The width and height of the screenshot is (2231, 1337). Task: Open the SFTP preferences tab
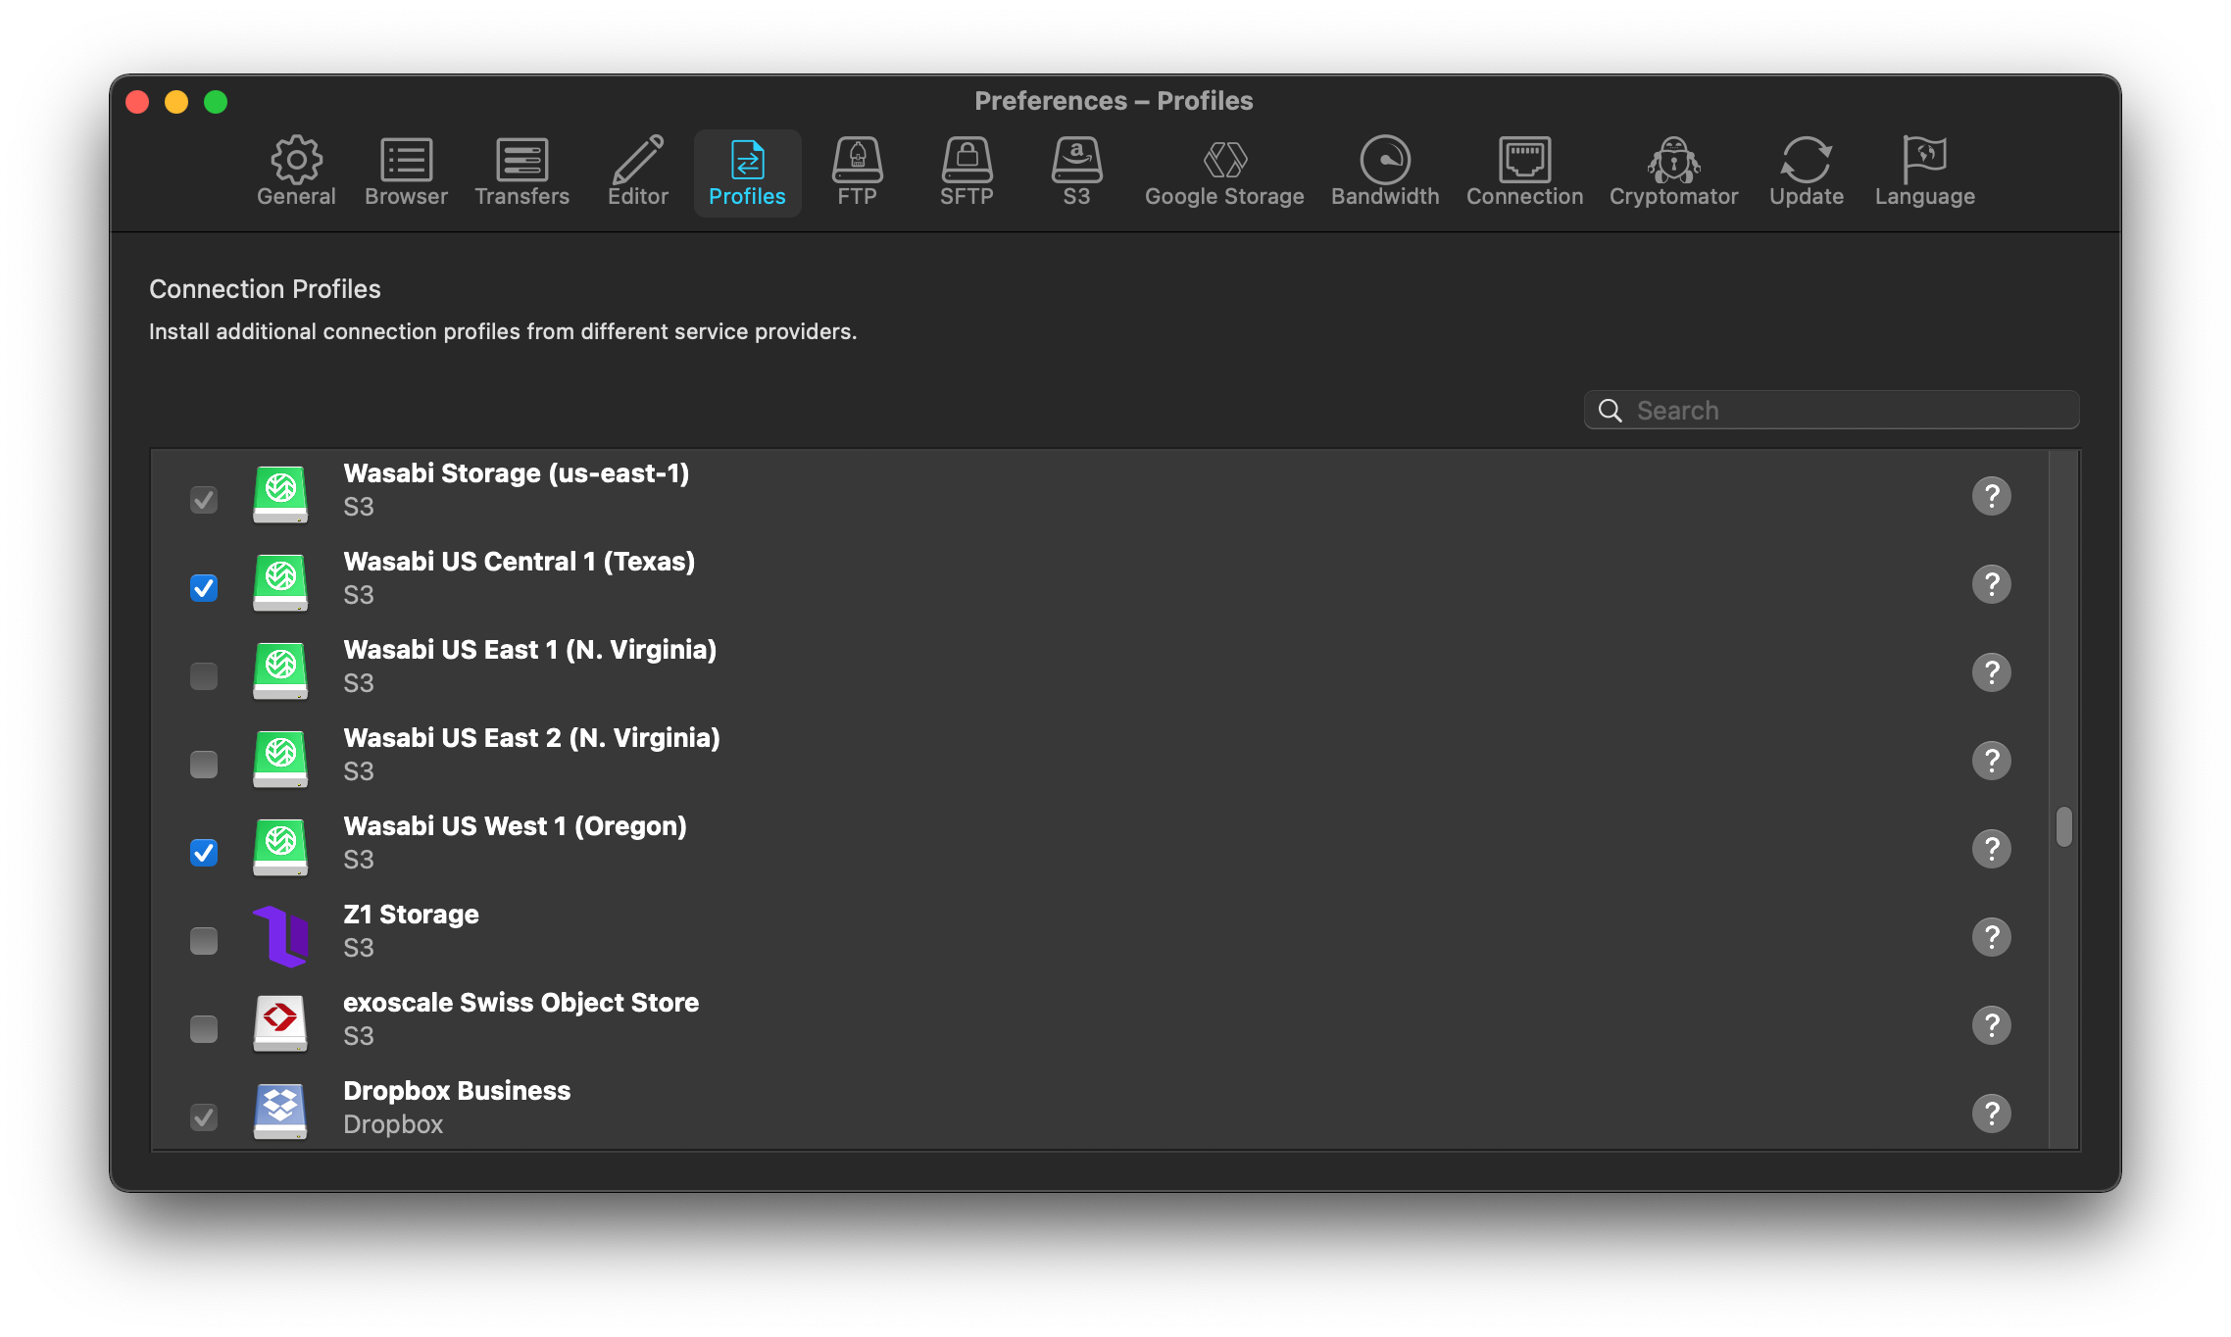[x=967, y=173]
